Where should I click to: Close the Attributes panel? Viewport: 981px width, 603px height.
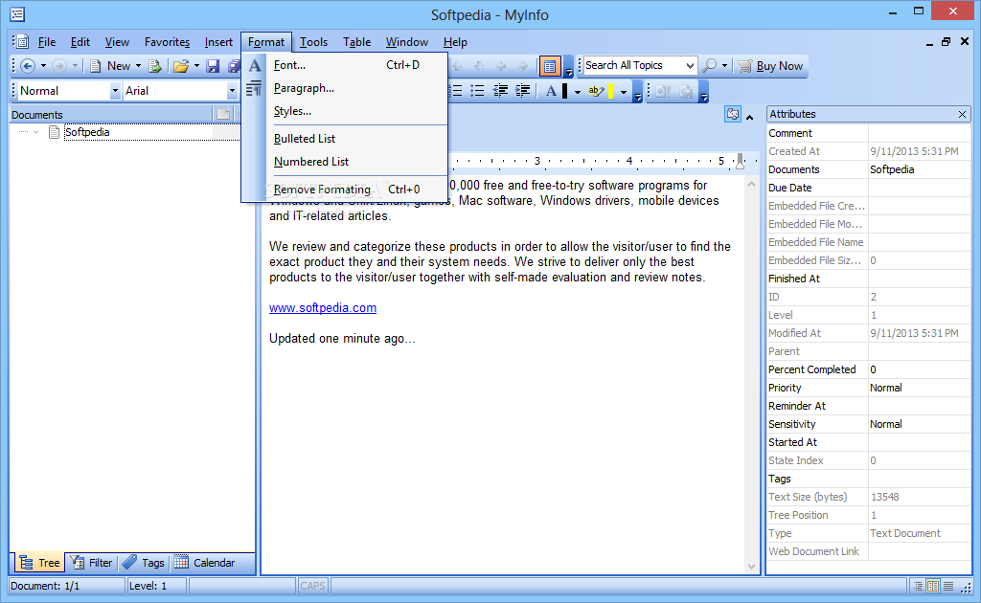(962, 114)
